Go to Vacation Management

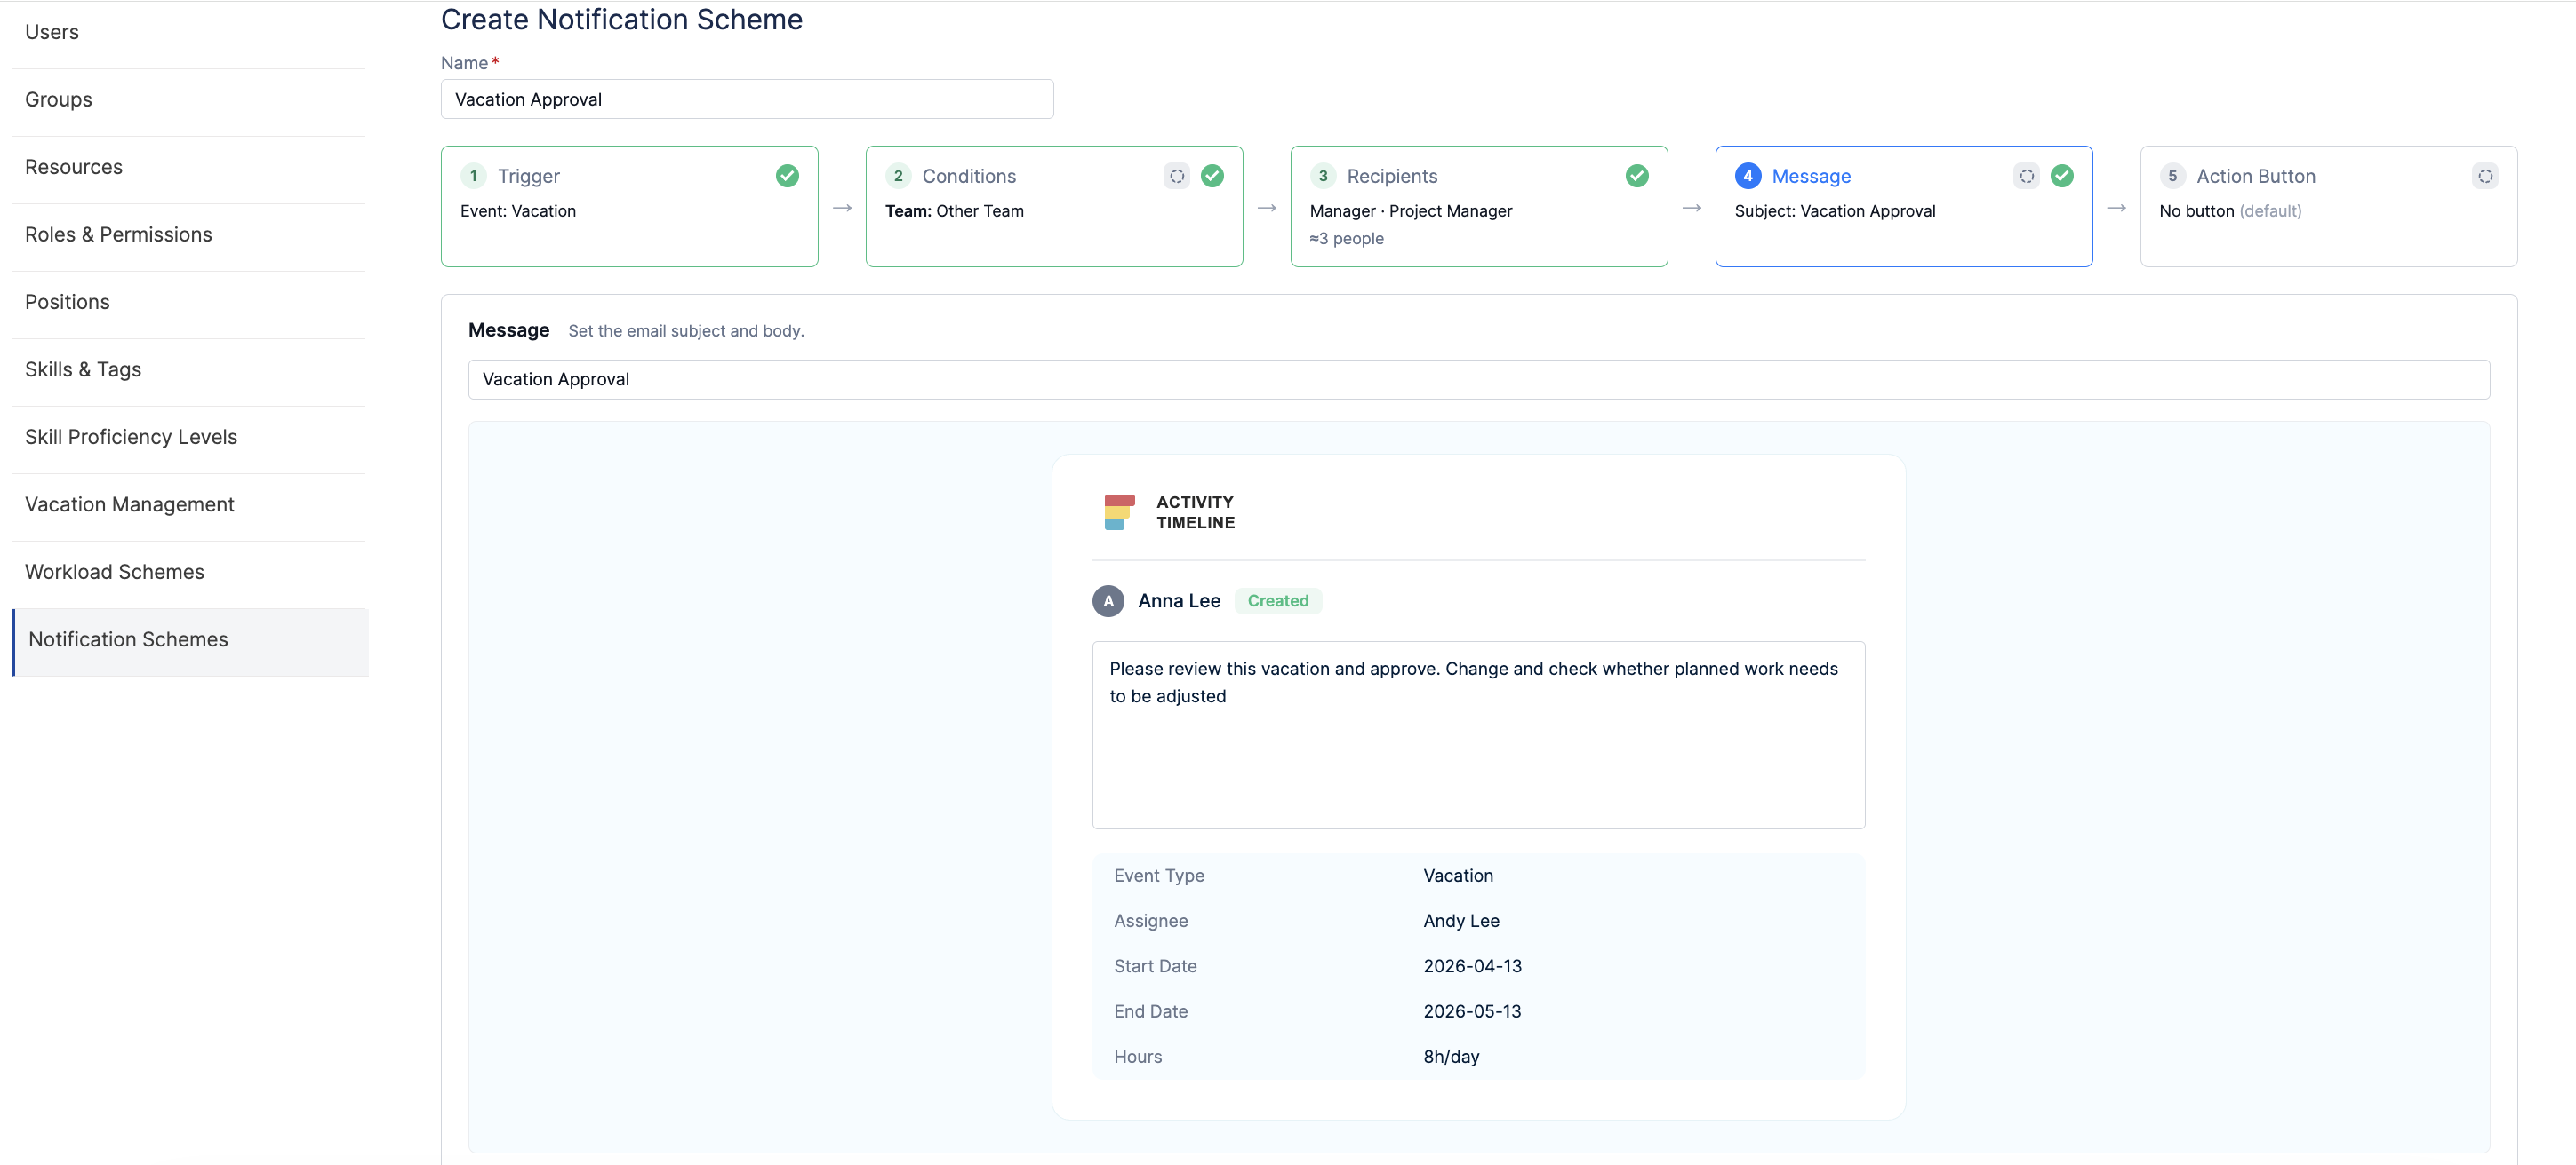(x=189, y=504)
